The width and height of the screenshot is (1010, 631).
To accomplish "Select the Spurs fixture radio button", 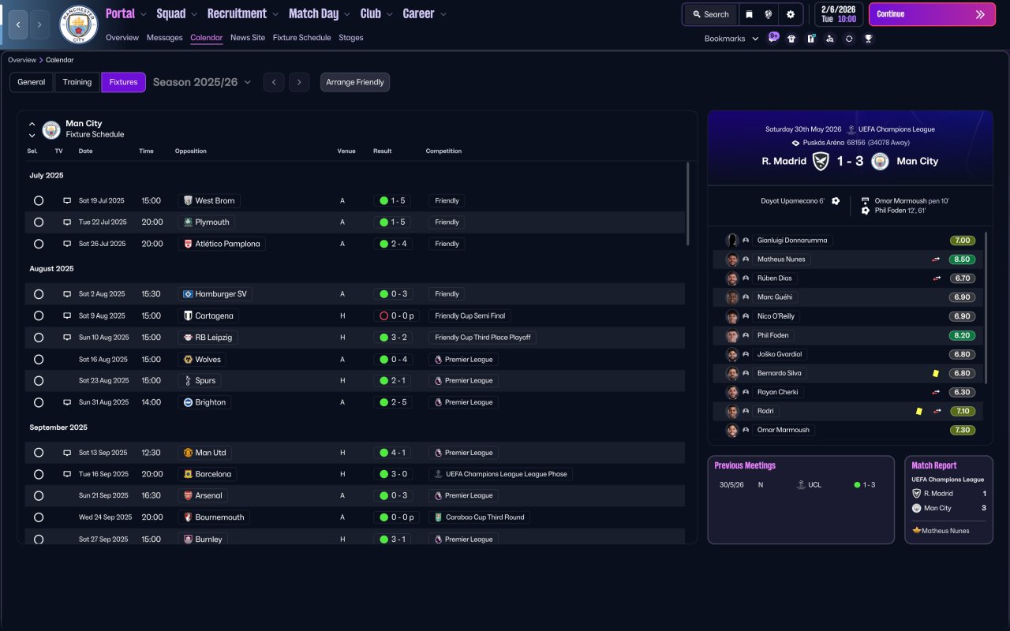I will click(x=39, y=381).
